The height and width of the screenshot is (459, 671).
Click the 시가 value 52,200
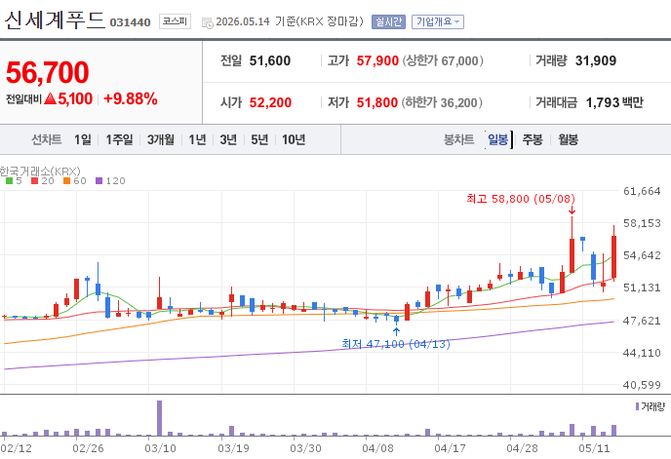tap(270, 102)
